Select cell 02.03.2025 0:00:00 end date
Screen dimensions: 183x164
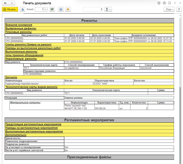pyautogui.click(x=101, y=38)
